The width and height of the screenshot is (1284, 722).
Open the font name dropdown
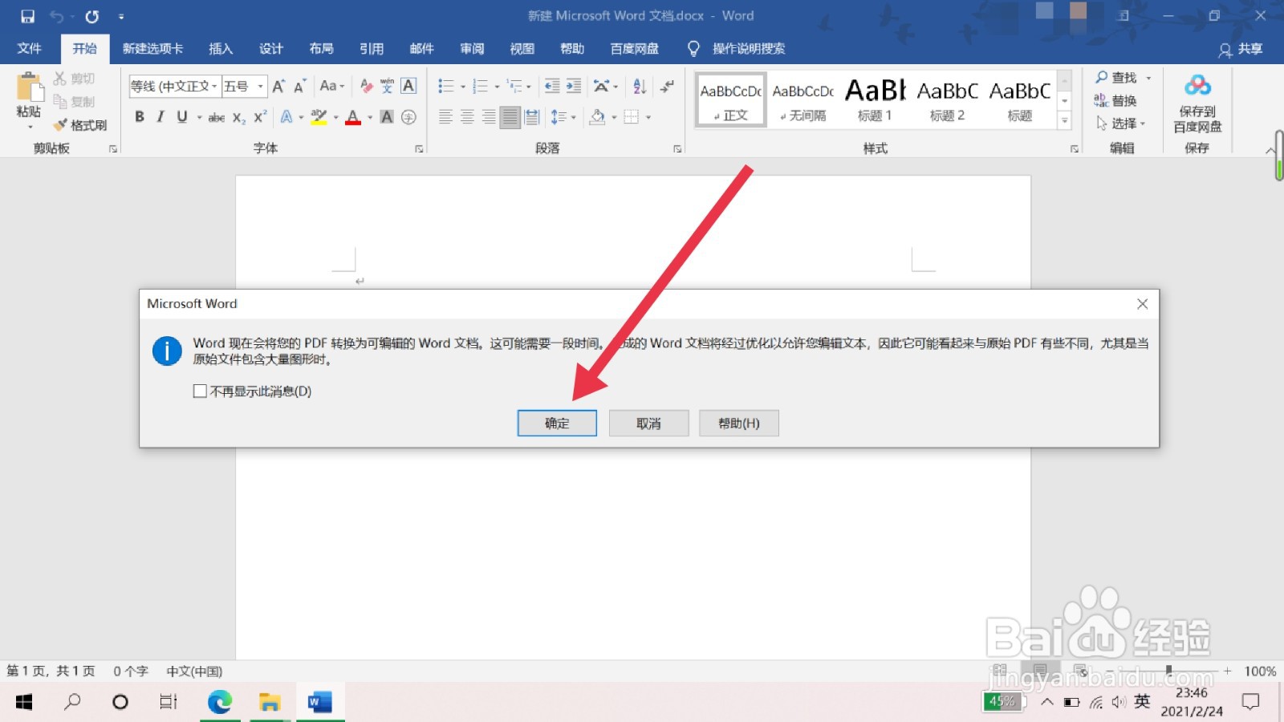[214, 86]
